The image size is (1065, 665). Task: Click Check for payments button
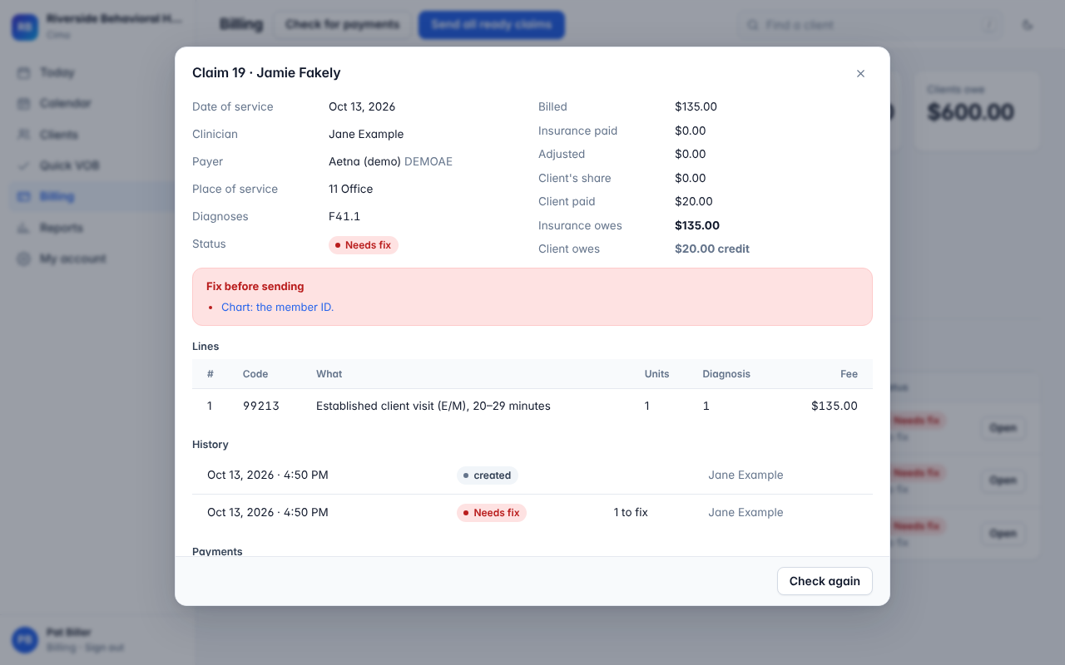(x=342, y=24)
